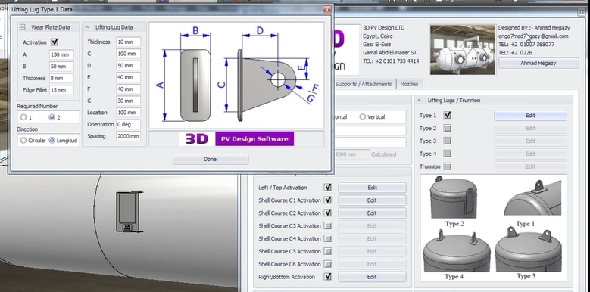Switch to the Nozzles tab
This screenshot has height=292, width=590.
click(x=409, y=84)
